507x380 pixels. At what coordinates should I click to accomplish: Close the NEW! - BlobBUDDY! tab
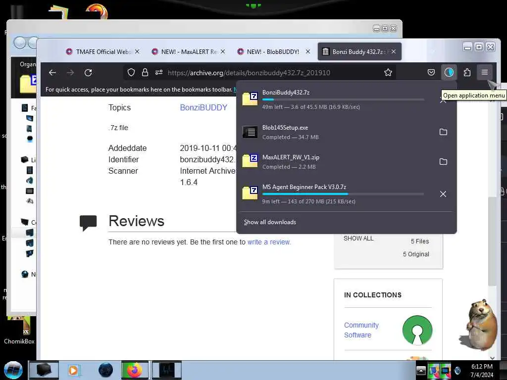pyautogui.click(x=308, y=51)
